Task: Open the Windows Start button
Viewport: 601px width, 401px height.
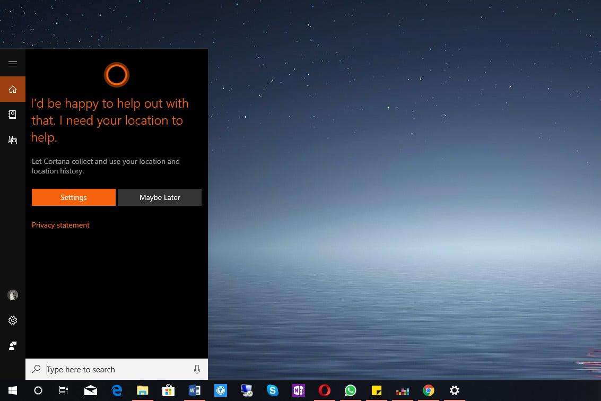Action: pyautogui.click(x=13, y=390)
